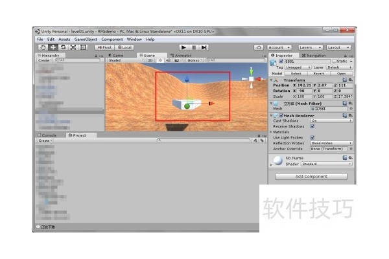This screenshot has width=389, height=259.
Task: Open Mesh Filter gear menu
Action: tap(350, 103)
